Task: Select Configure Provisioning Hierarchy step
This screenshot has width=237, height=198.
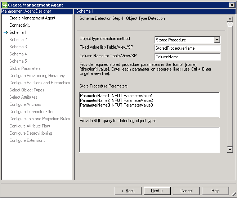Action: pos(37,76)
